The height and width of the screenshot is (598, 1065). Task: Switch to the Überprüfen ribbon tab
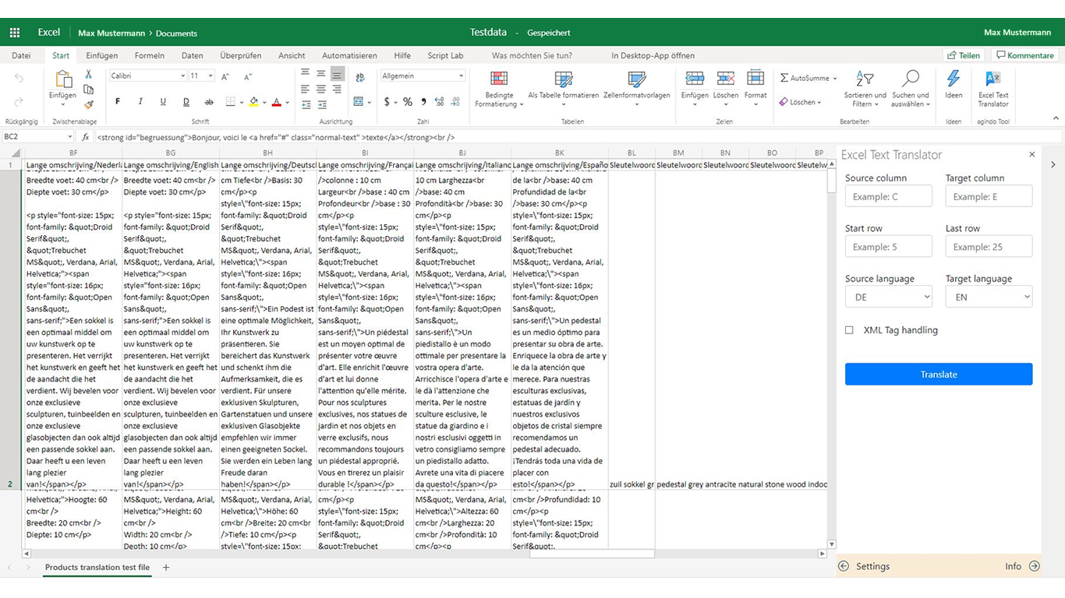241,55
